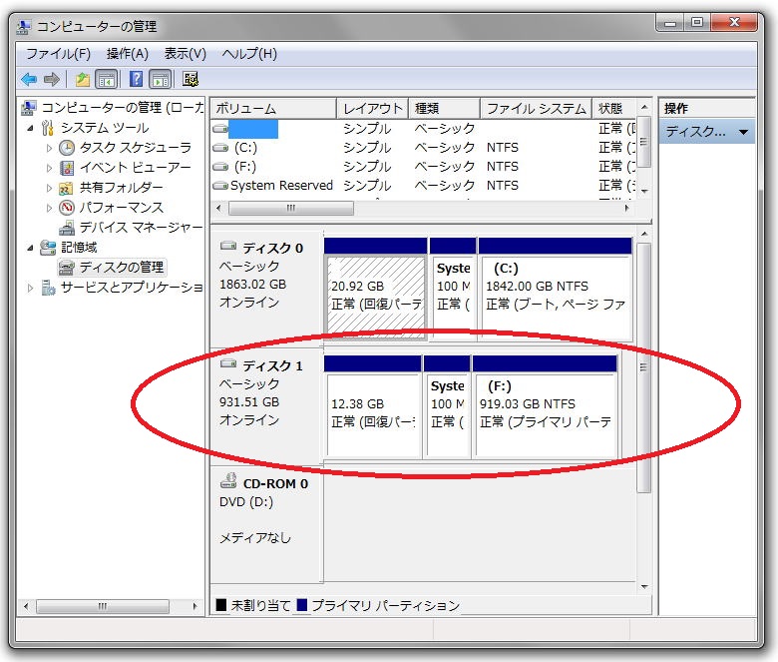This screenshot has height=662, width=778.
Task: Open the 操作(A) menu
Action: 127,54
